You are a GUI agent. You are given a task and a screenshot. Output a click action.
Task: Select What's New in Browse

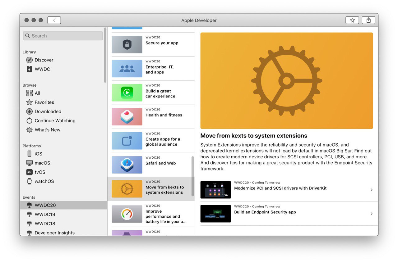[x=48, y=130]
